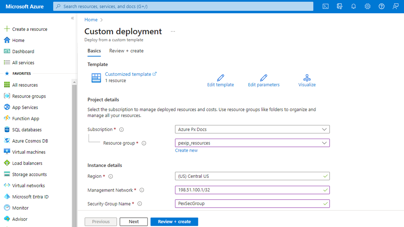The height and width of the screenshot is (227, 404).
Task: Click the notifications bell icon
Action: coord(353,6)
